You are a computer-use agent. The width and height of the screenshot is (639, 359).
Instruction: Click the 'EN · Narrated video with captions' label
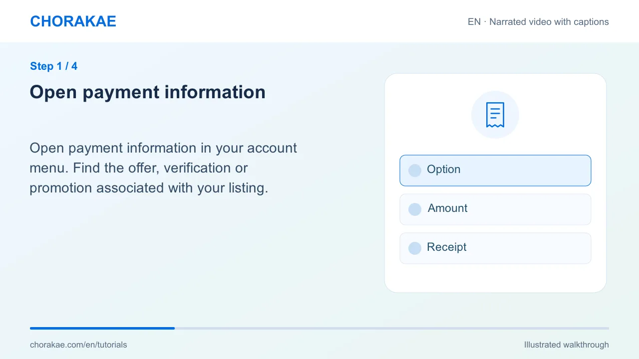[538, 22]
